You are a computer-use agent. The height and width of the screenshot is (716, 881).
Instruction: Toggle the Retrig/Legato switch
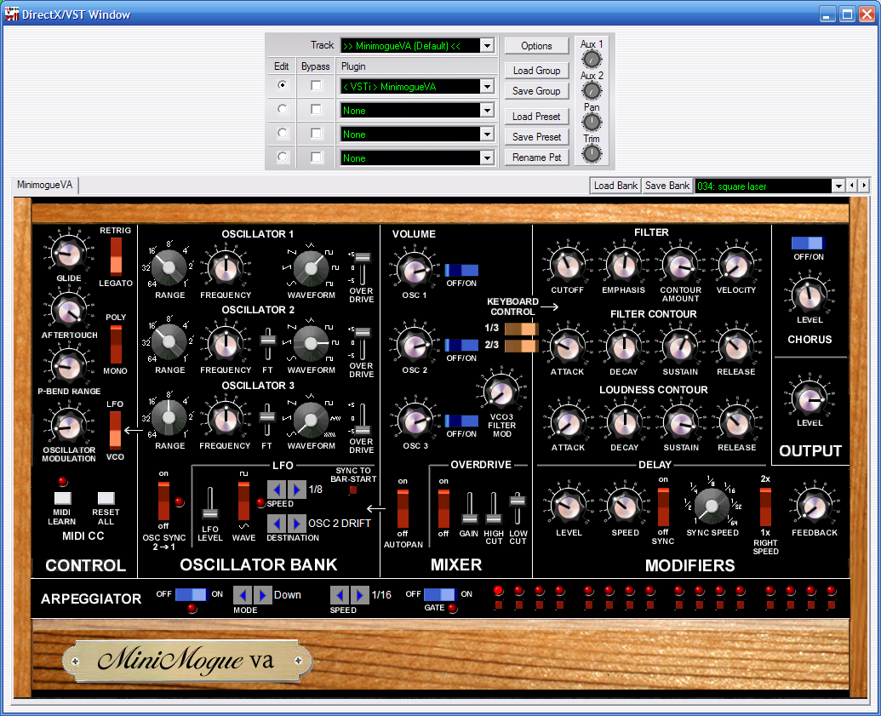click(x=116, y=256)
